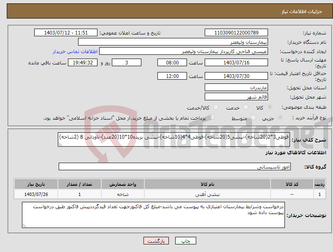Click the city field قائم شهر

(236, 97)
